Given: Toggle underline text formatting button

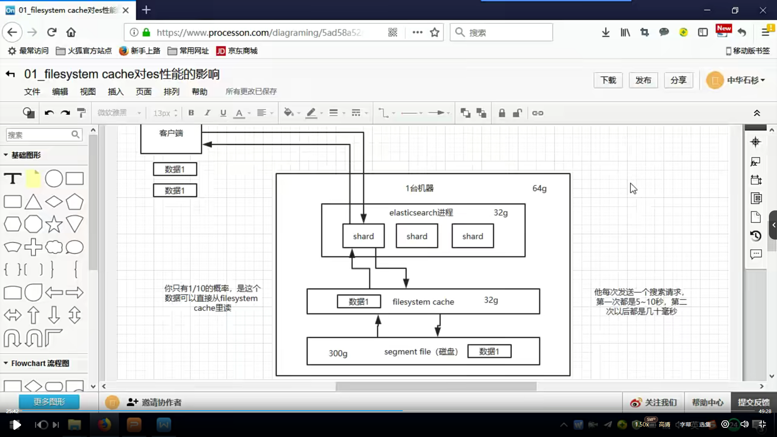Looking at the screenshot, I should (223, 112).
